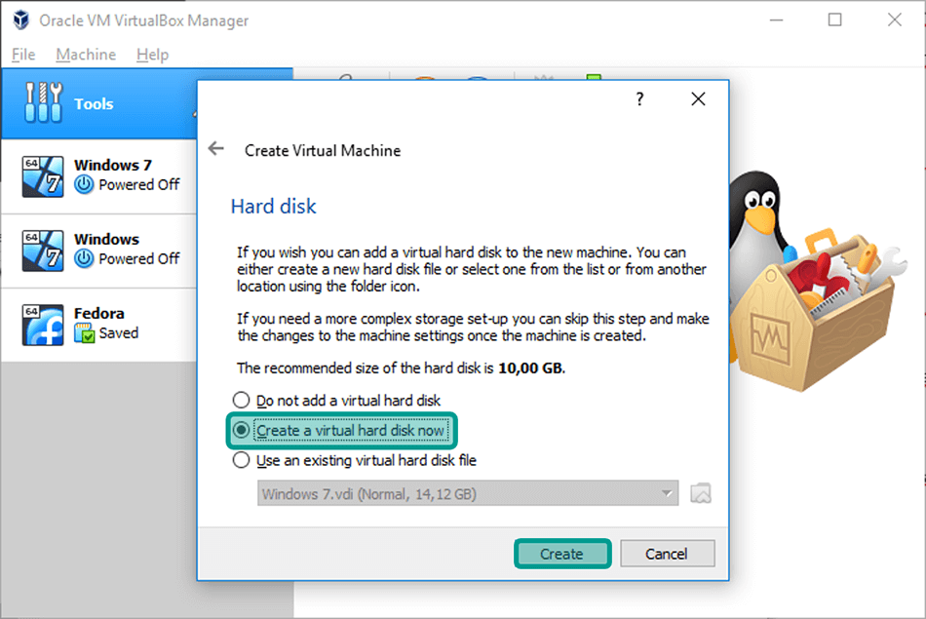Image resolution: width=926 pixels, height=619 pixels.
Task: Open the Machine menu
Action: [x=86, y=55]
